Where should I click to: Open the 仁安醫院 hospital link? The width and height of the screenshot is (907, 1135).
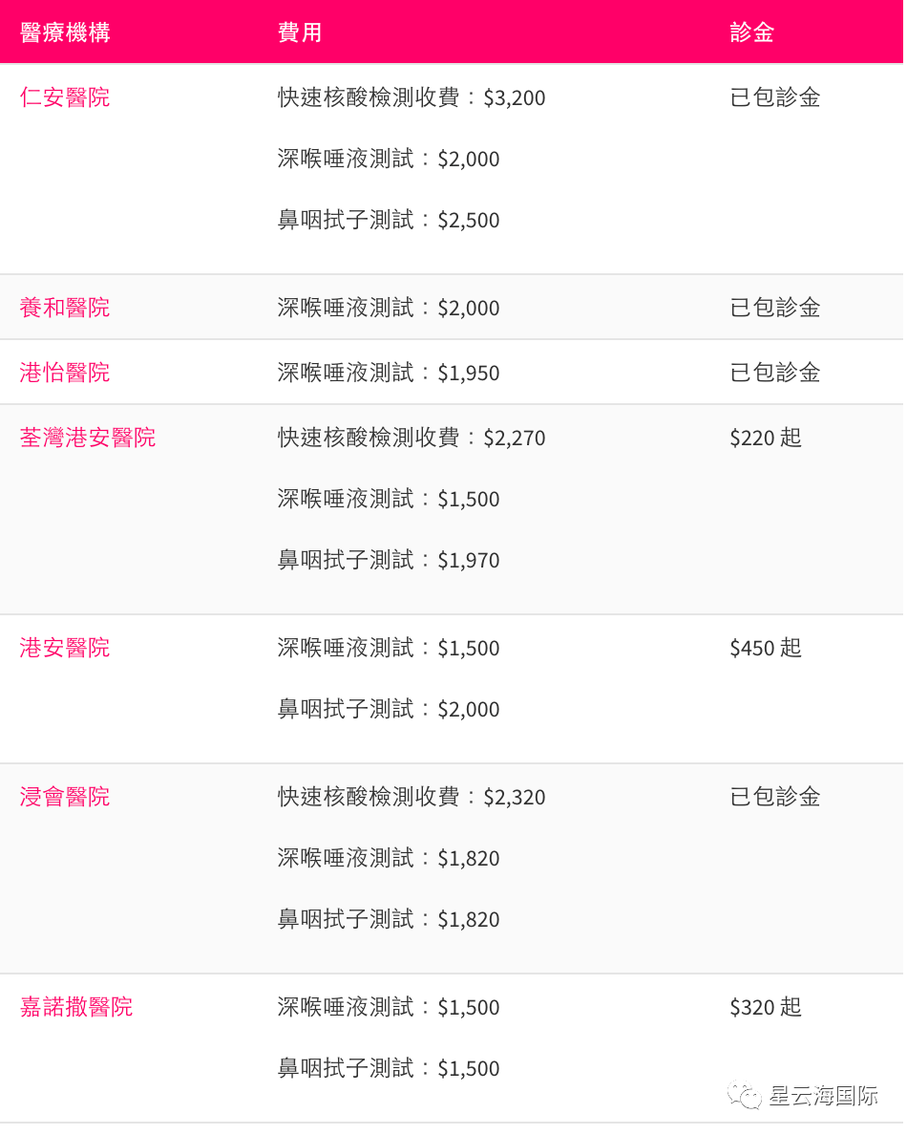(x=65, y=97)
